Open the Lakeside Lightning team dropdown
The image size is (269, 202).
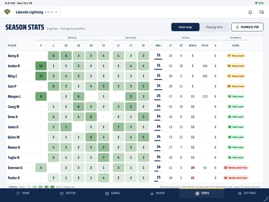[37, 12]
